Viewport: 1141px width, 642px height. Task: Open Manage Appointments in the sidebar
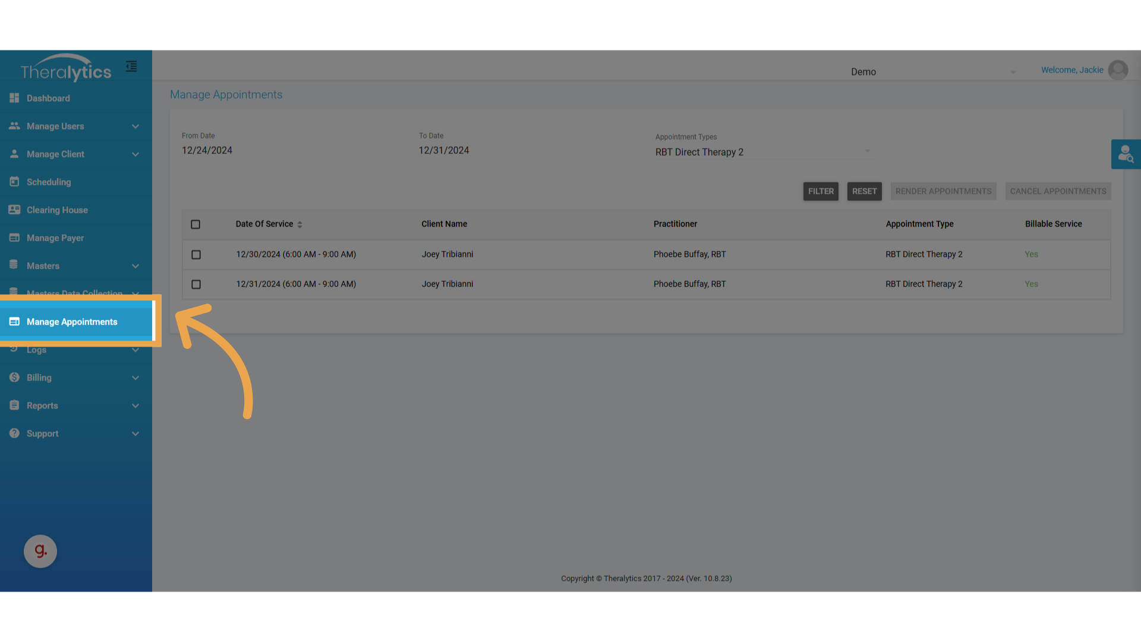pyautogui.click(x=72, y=322)
